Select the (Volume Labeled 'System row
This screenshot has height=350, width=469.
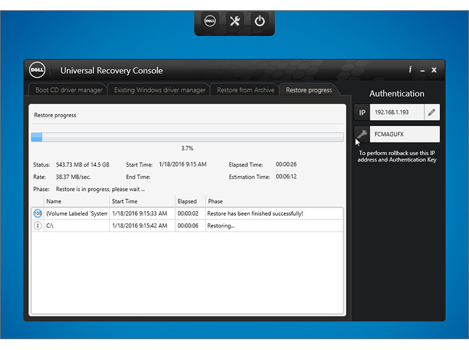coord(187,214)
